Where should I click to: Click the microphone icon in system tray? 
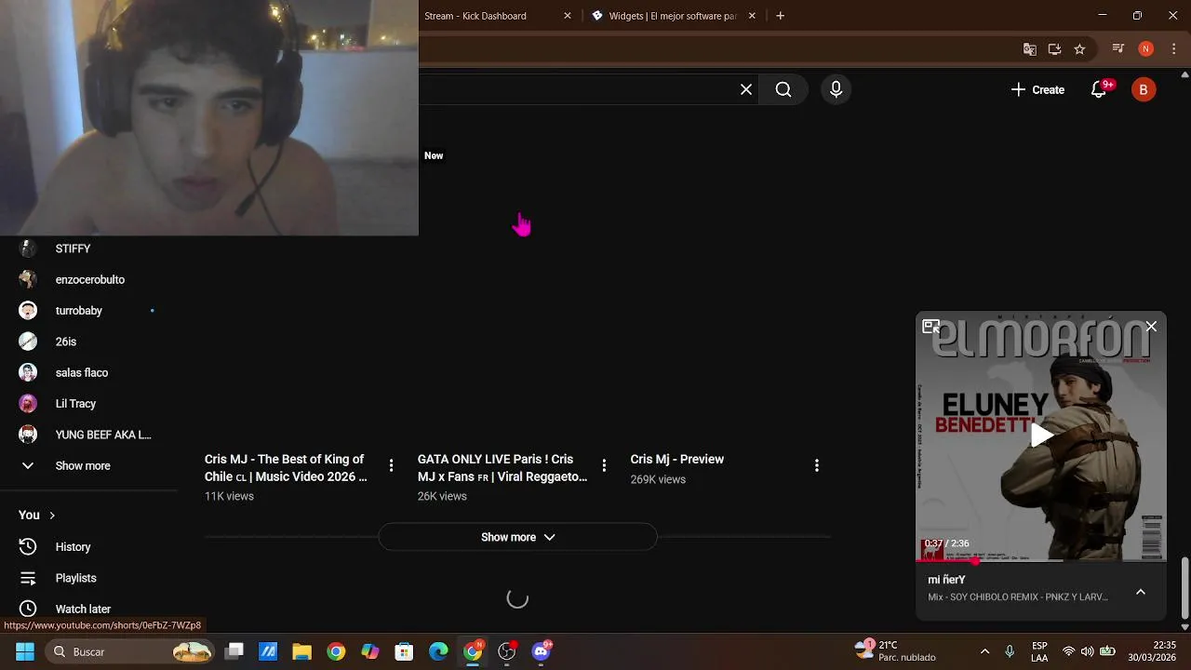1010,651
